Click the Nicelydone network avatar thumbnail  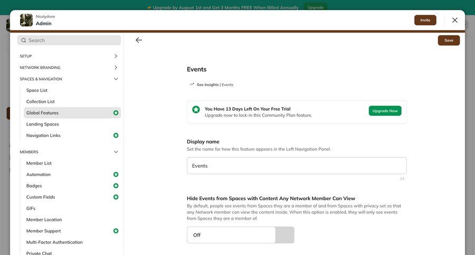tap(26, 20)
